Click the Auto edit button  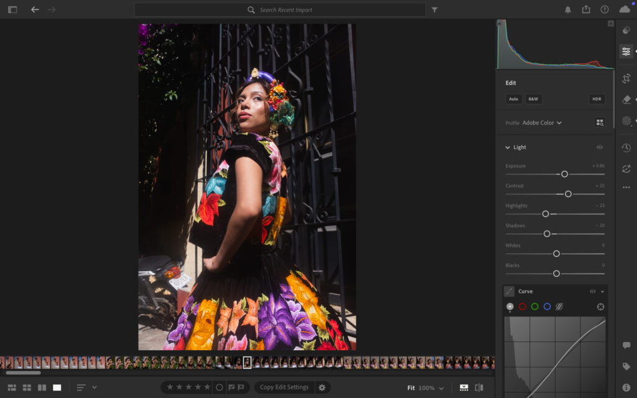coord(513,99)
